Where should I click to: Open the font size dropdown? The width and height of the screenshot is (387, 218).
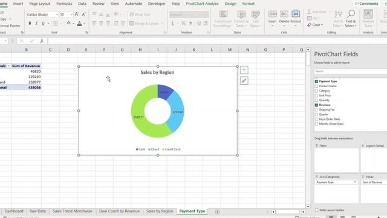71,15
